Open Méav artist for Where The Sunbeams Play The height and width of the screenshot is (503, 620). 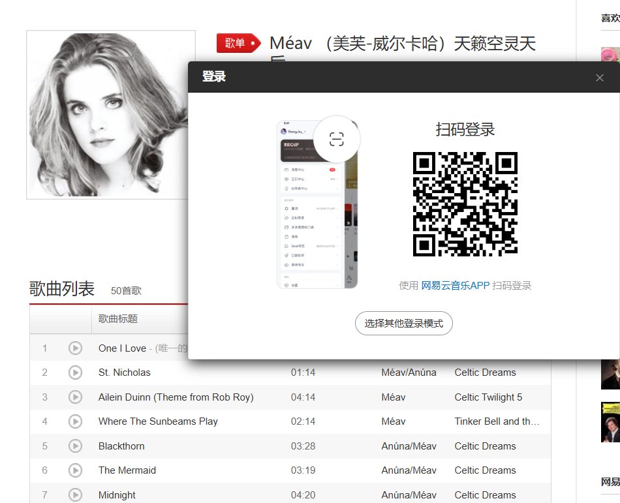point(394,421)
